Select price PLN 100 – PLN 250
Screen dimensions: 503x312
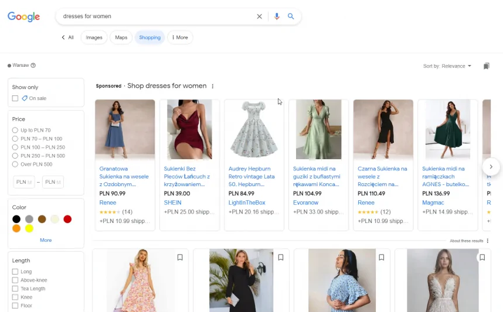(15, 148)
